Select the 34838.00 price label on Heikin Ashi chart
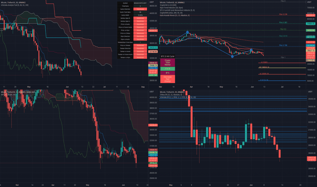Viewport: 317px width, 187px height. point(153,125)
